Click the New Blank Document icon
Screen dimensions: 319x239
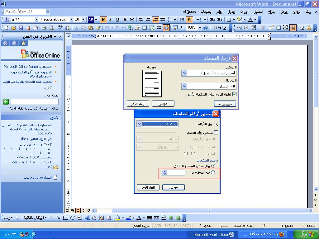(7, 28)
